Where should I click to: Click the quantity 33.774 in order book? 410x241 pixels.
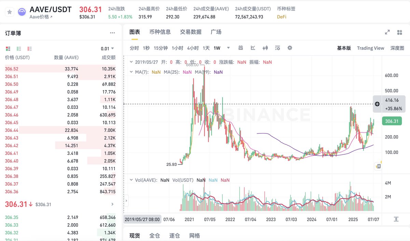coord(71,69)
